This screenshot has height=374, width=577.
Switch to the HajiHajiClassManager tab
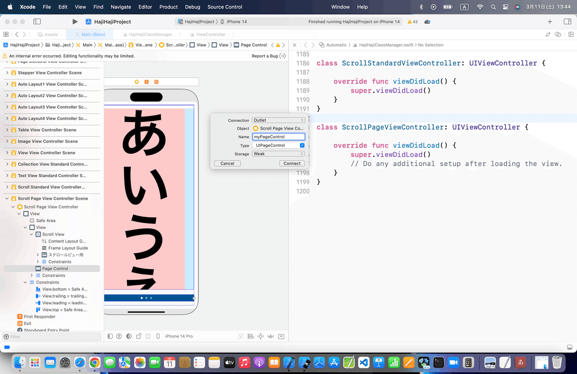point(146,35)
